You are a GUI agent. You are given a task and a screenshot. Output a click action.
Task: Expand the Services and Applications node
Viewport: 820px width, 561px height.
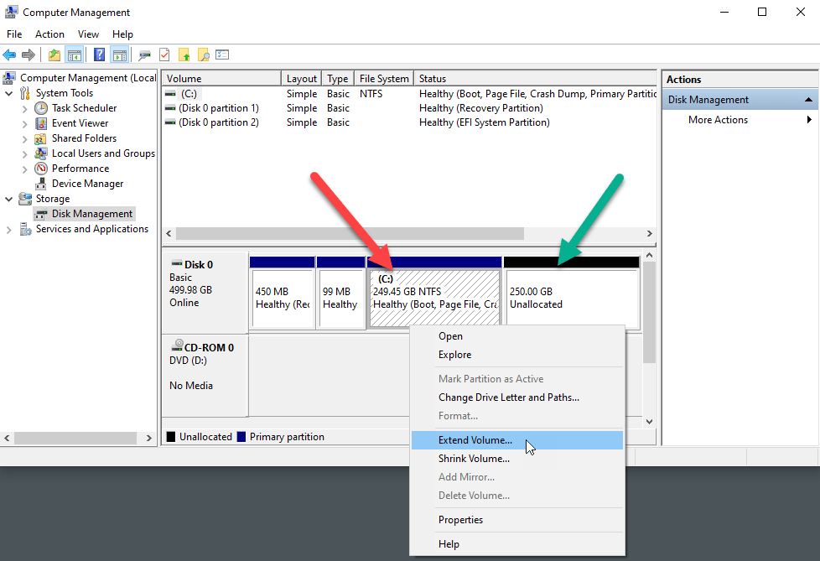tap(9, 229)
